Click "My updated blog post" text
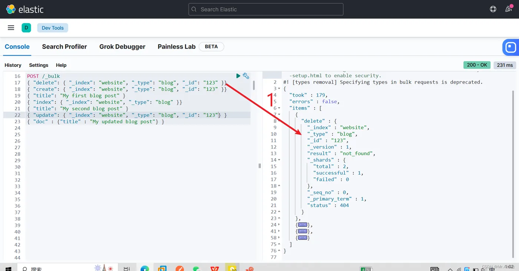519x271 pixels. (x=124, y=121)
